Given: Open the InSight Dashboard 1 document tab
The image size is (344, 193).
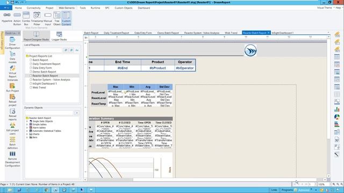Looking at the screenshot, I should tap(282, 33).
